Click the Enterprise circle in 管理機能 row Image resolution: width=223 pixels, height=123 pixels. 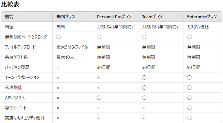189,88
